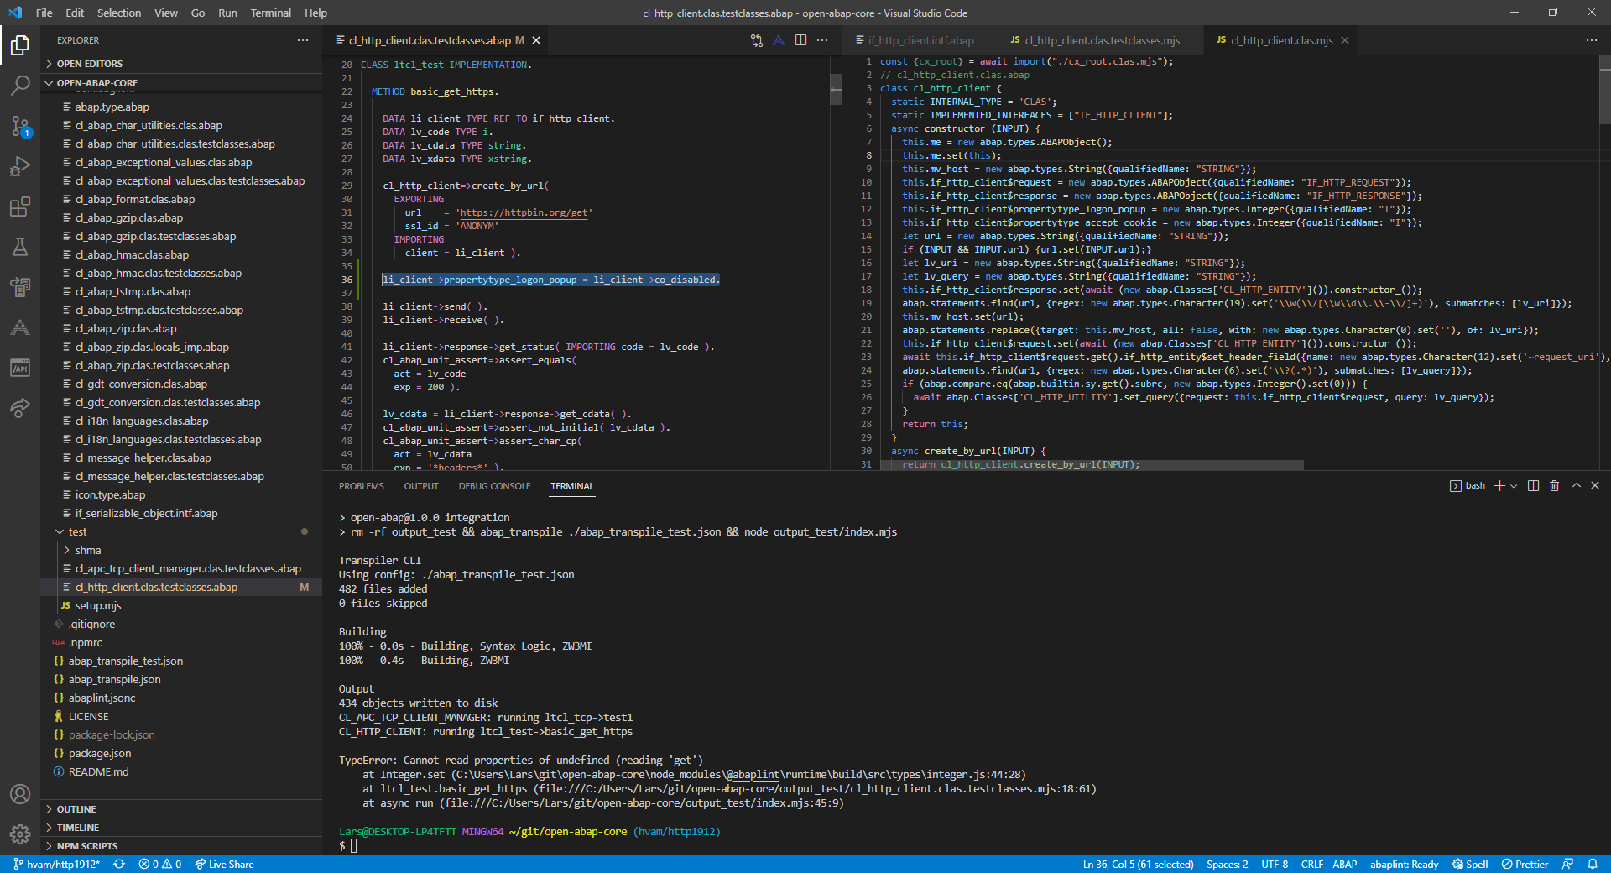Open the Manage gear icon
The height and width of the screenshot is (873, 1611).
point(20,834)
